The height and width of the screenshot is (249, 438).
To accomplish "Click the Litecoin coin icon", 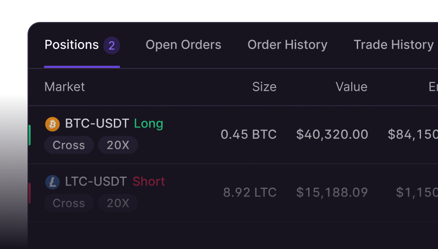I will pos(52,182).
